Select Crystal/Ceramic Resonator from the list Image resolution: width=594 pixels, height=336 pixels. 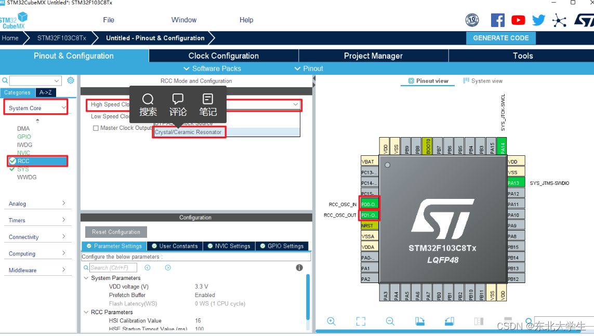point(189,132)
